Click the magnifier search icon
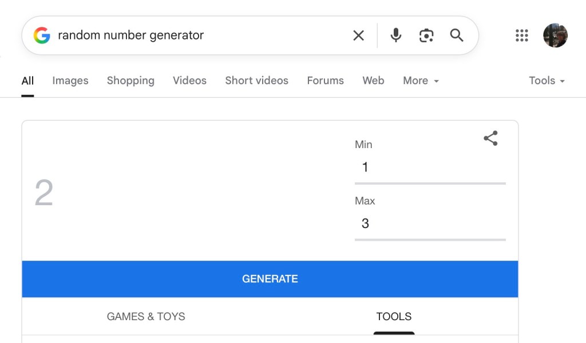 point(457,35)
